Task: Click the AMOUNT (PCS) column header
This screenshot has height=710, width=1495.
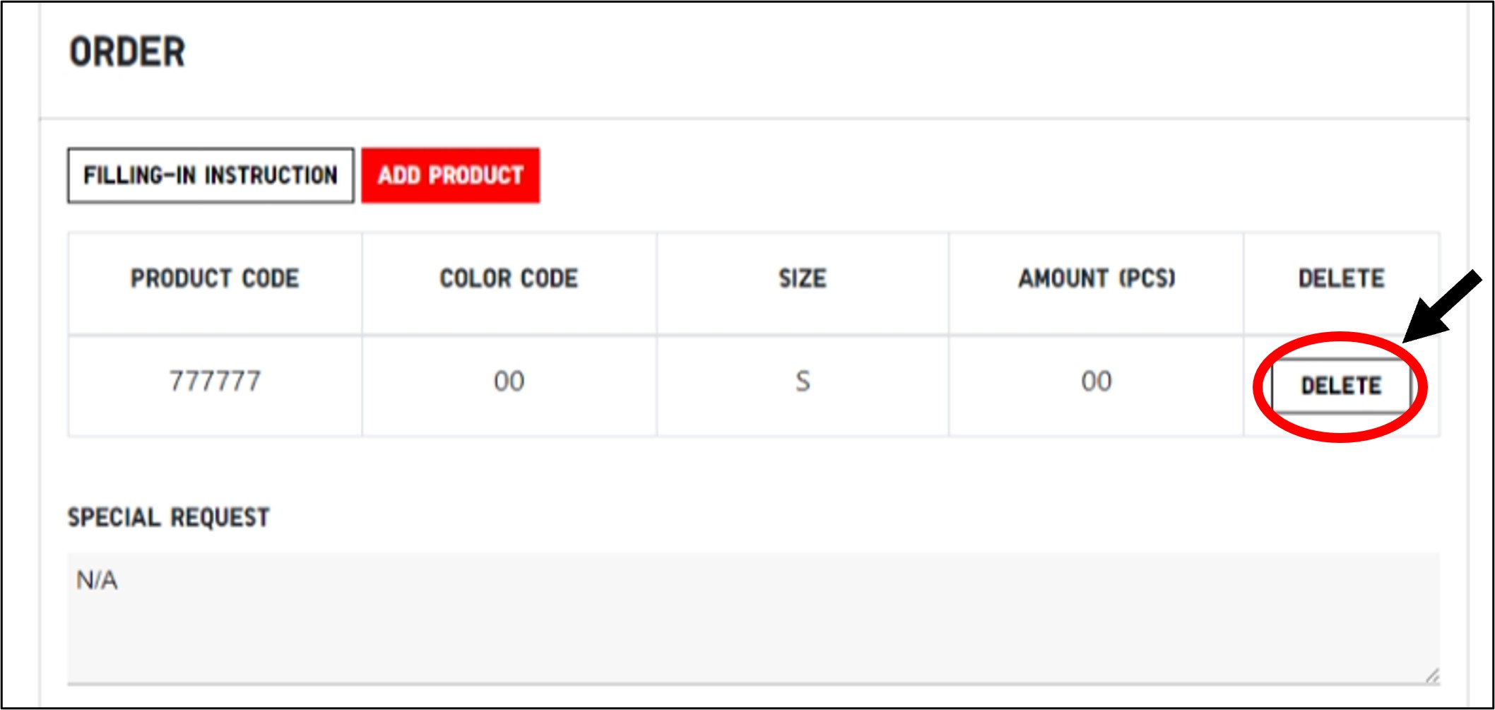Action: coord(1097,278)
